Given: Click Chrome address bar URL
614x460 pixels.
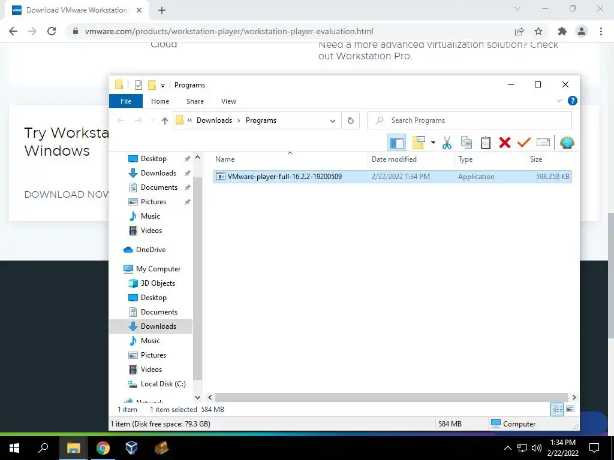Looking at the screenshot, I should coord(228,31).
